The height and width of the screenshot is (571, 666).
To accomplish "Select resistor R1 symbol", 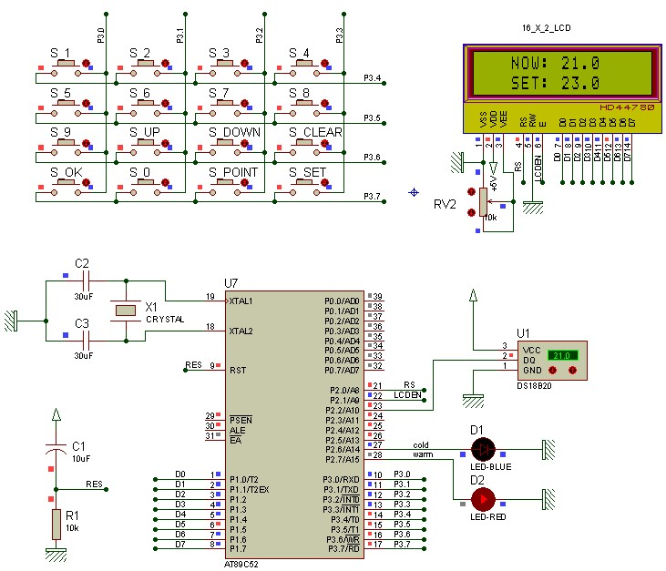I will (x=56, y=525).
